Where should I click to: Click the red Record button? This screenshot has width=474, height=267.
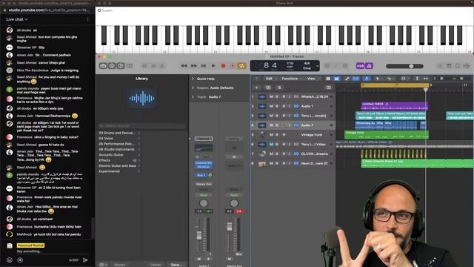[x=224, y=66]
